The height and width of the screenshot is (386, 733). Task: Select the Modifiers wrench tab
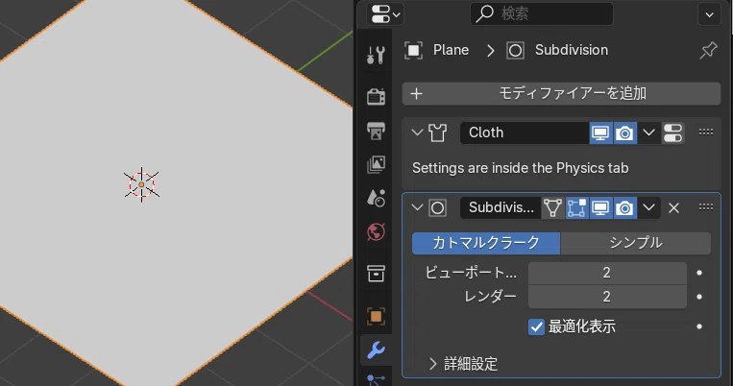376,350
